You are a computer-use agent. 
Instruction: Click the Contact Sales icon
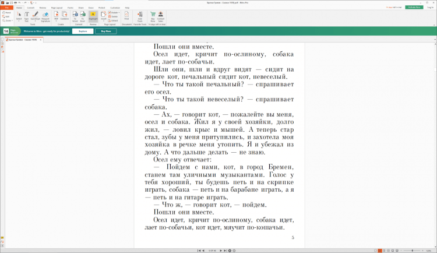(x=161, y=16)
